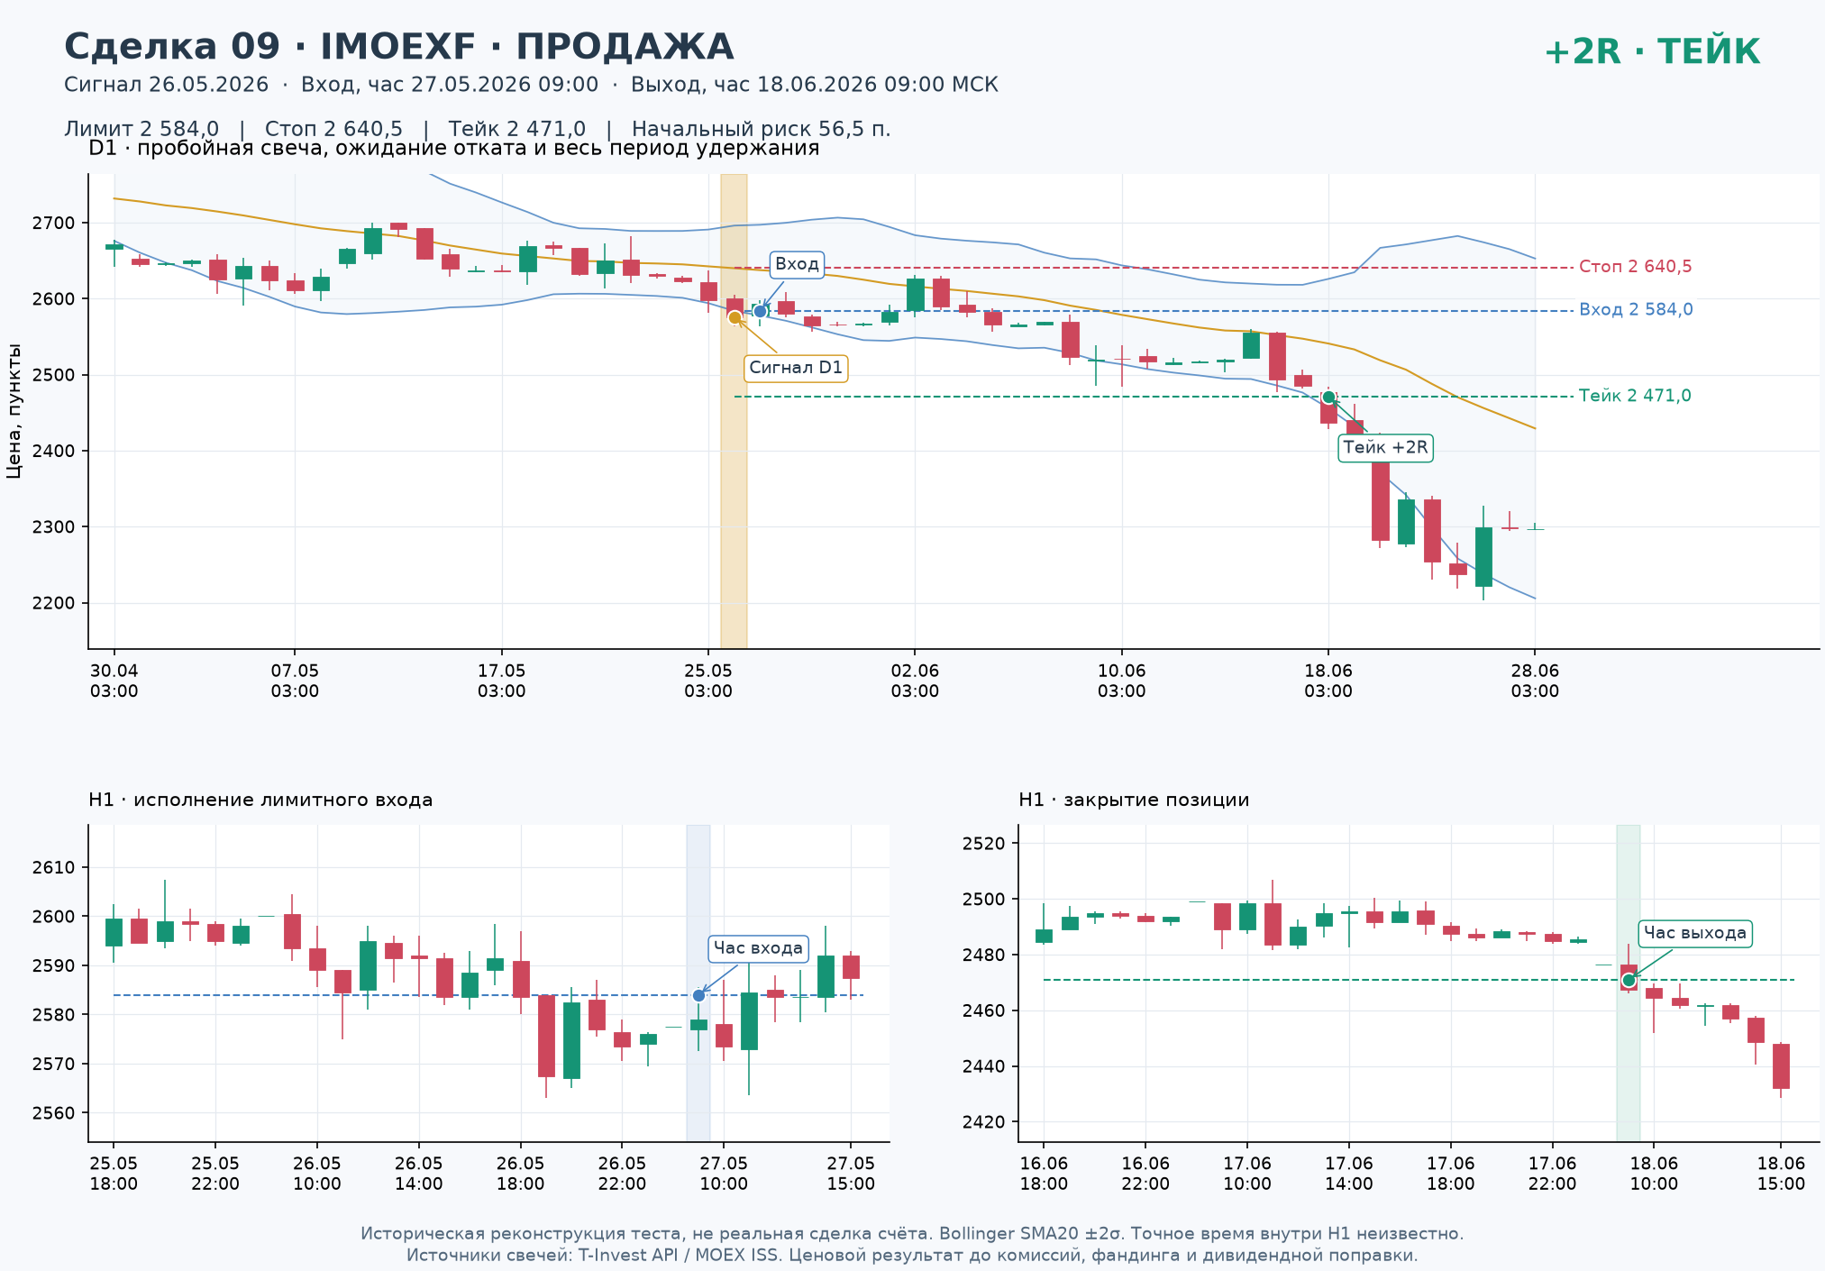Click the Начальный риск 56,5 п. text
The image size is (1825, 1271).
(x=761, y=129)
